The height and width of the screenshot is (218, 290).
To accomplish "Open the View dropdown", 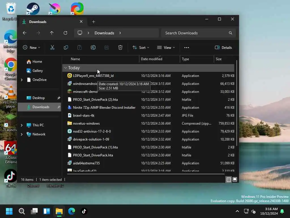I will [x=166, y=48].
